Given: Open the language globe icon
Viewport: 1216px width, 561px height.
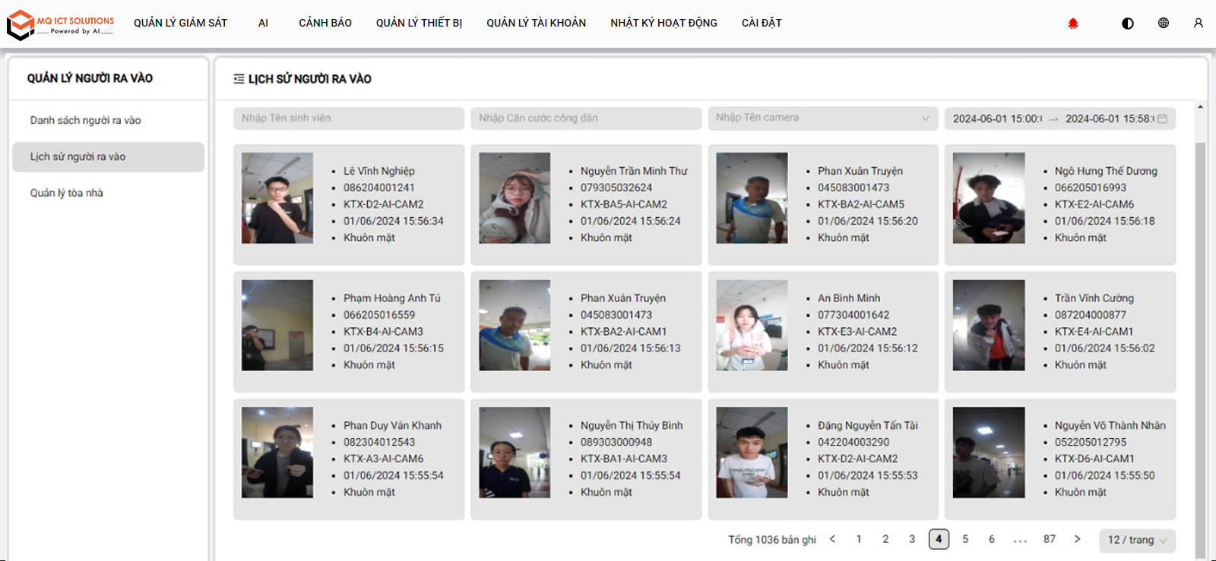Looking at the screenshot, I should click(x=1164, y=23).
